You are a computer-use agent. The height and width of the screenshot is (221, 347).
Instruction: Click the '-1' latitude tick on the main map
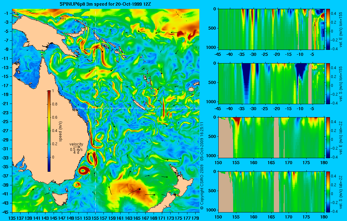[x=6, y=13]
